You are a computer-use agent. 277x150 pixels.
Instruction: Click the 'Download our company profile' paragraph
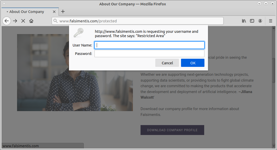click(190, 112)
